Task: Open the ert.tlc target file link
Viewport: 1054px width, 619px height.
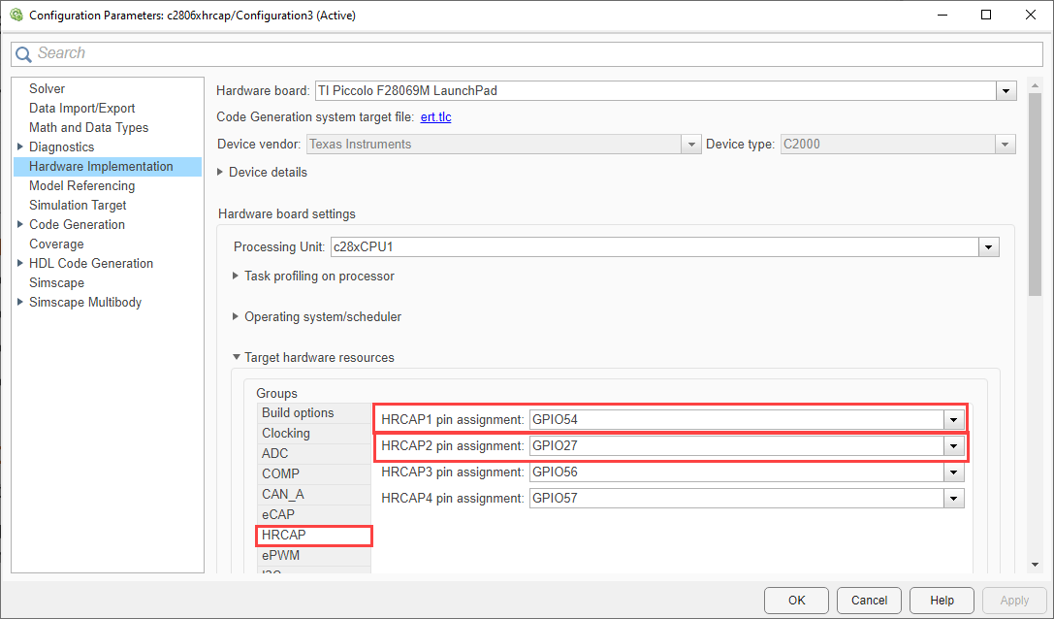Action: point(435,117)
